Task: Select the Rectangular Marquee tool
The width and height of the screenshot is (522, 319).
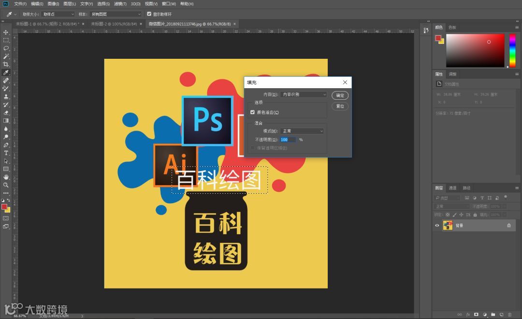Action: [6, 40]
